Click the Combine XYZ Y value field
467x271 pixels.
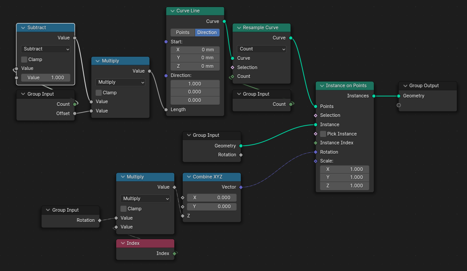click(212, 206)
